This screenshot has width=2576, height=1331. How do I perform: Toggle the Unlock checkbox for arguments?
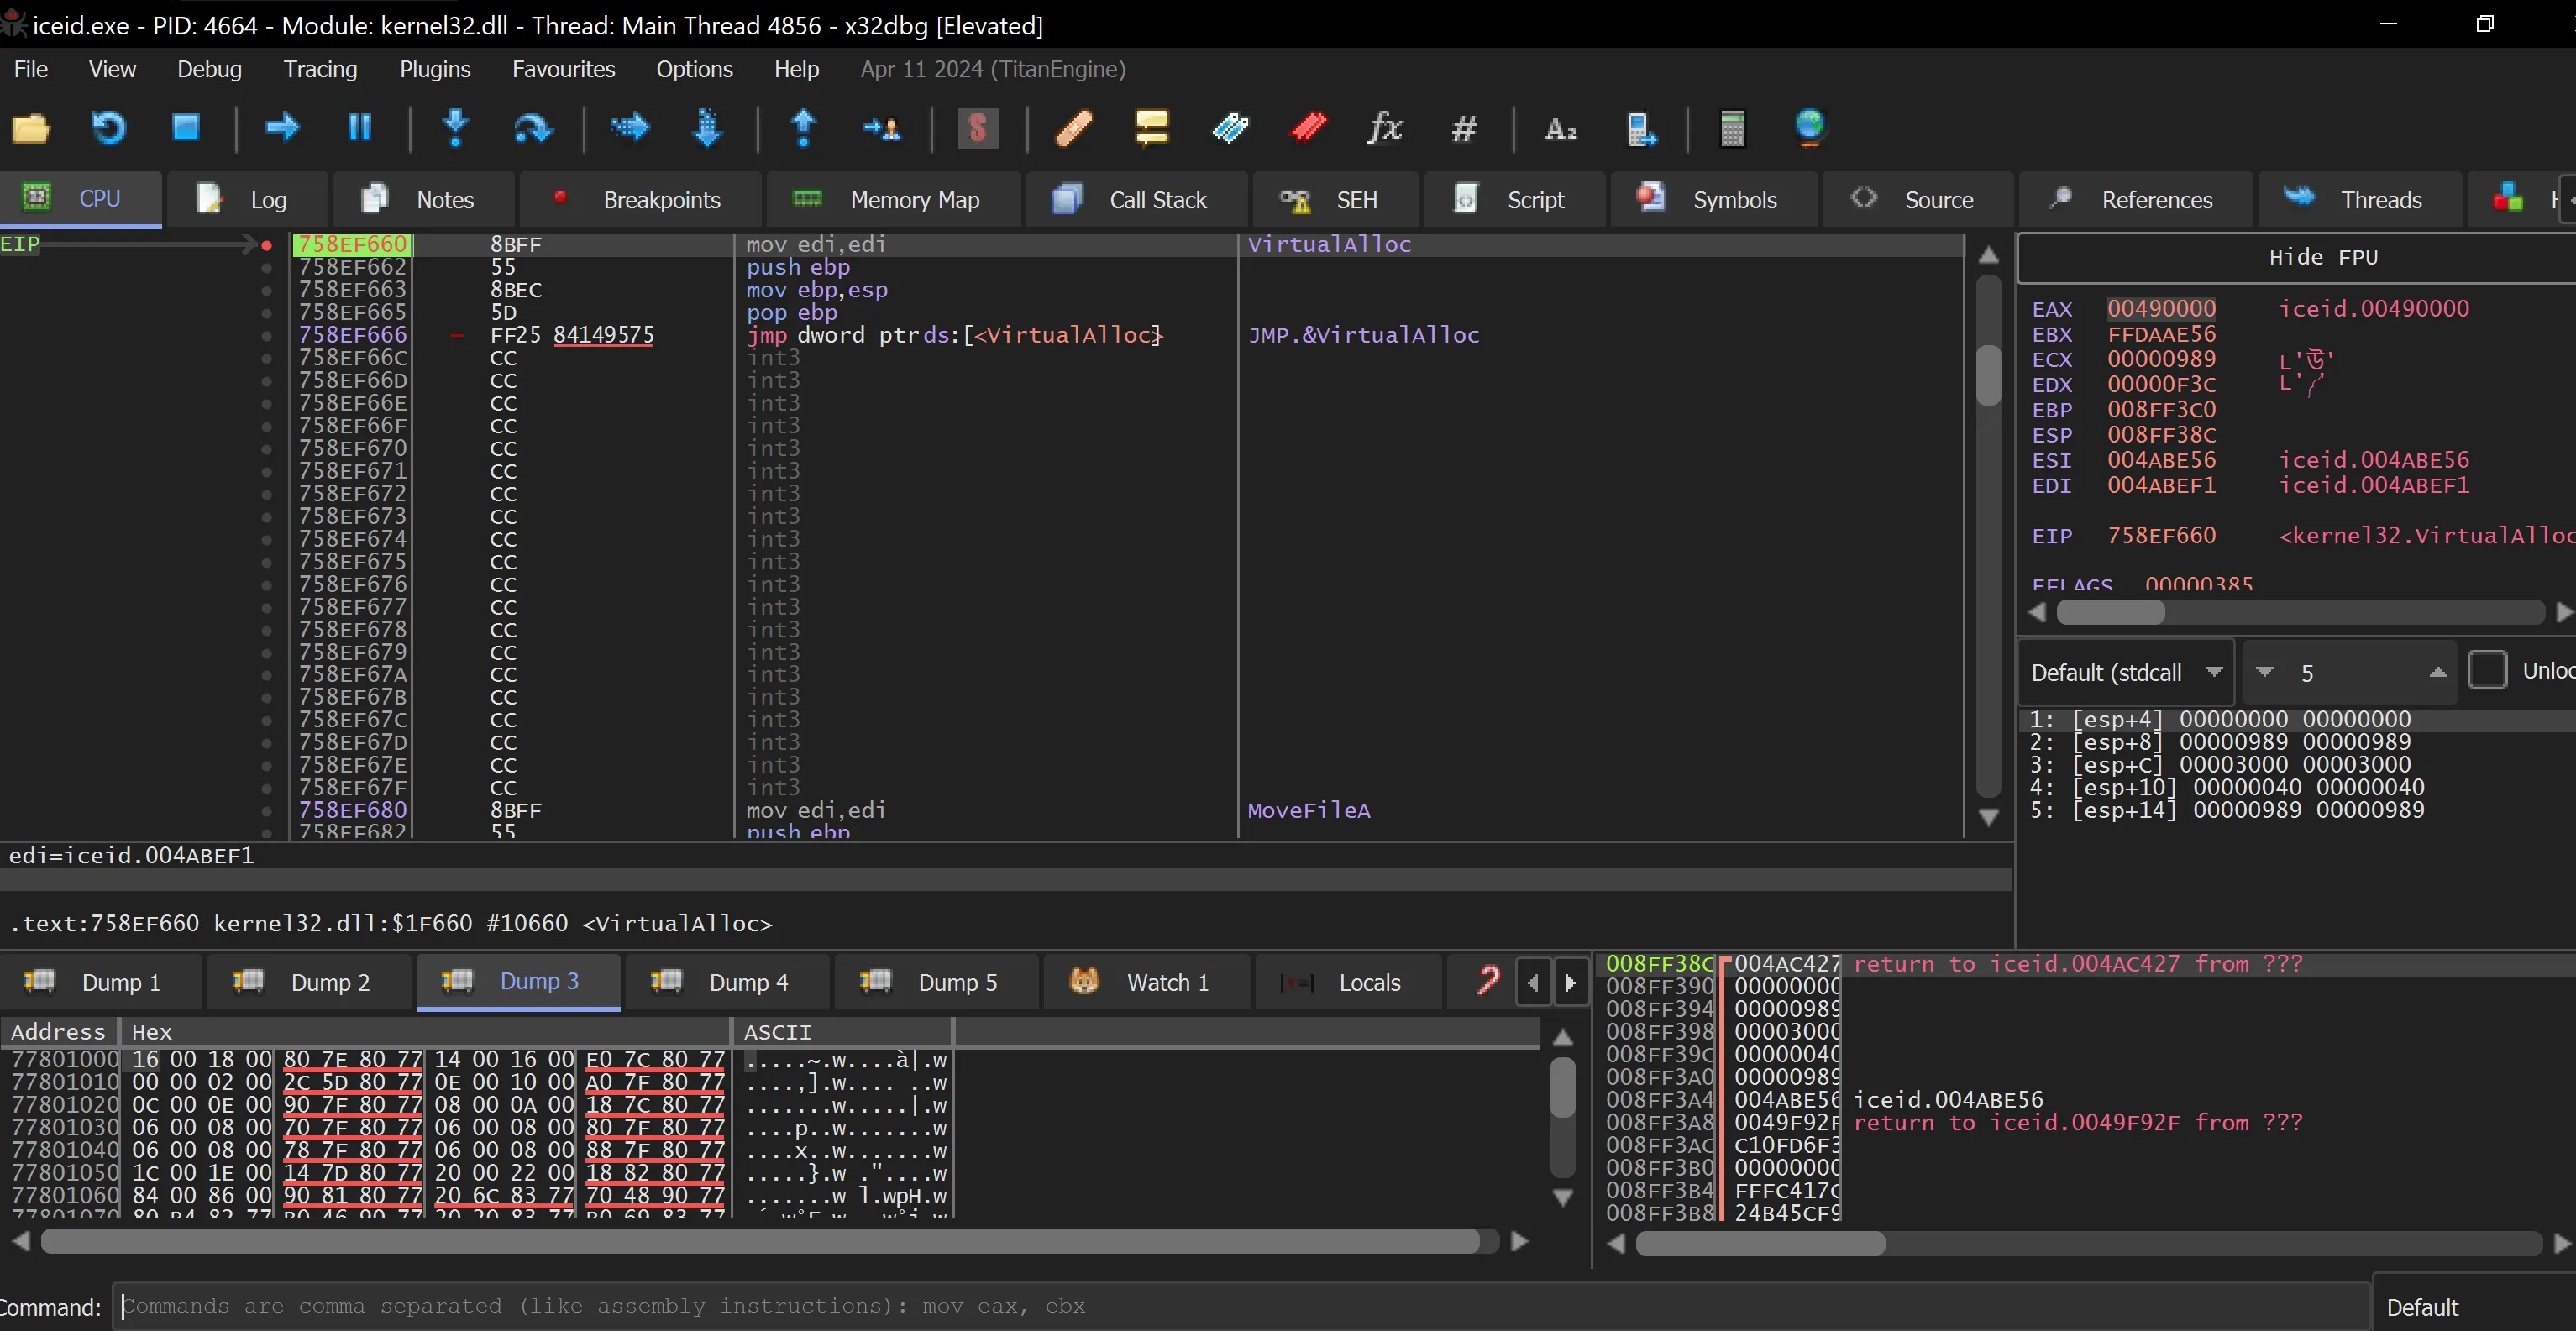(2487, 671)
